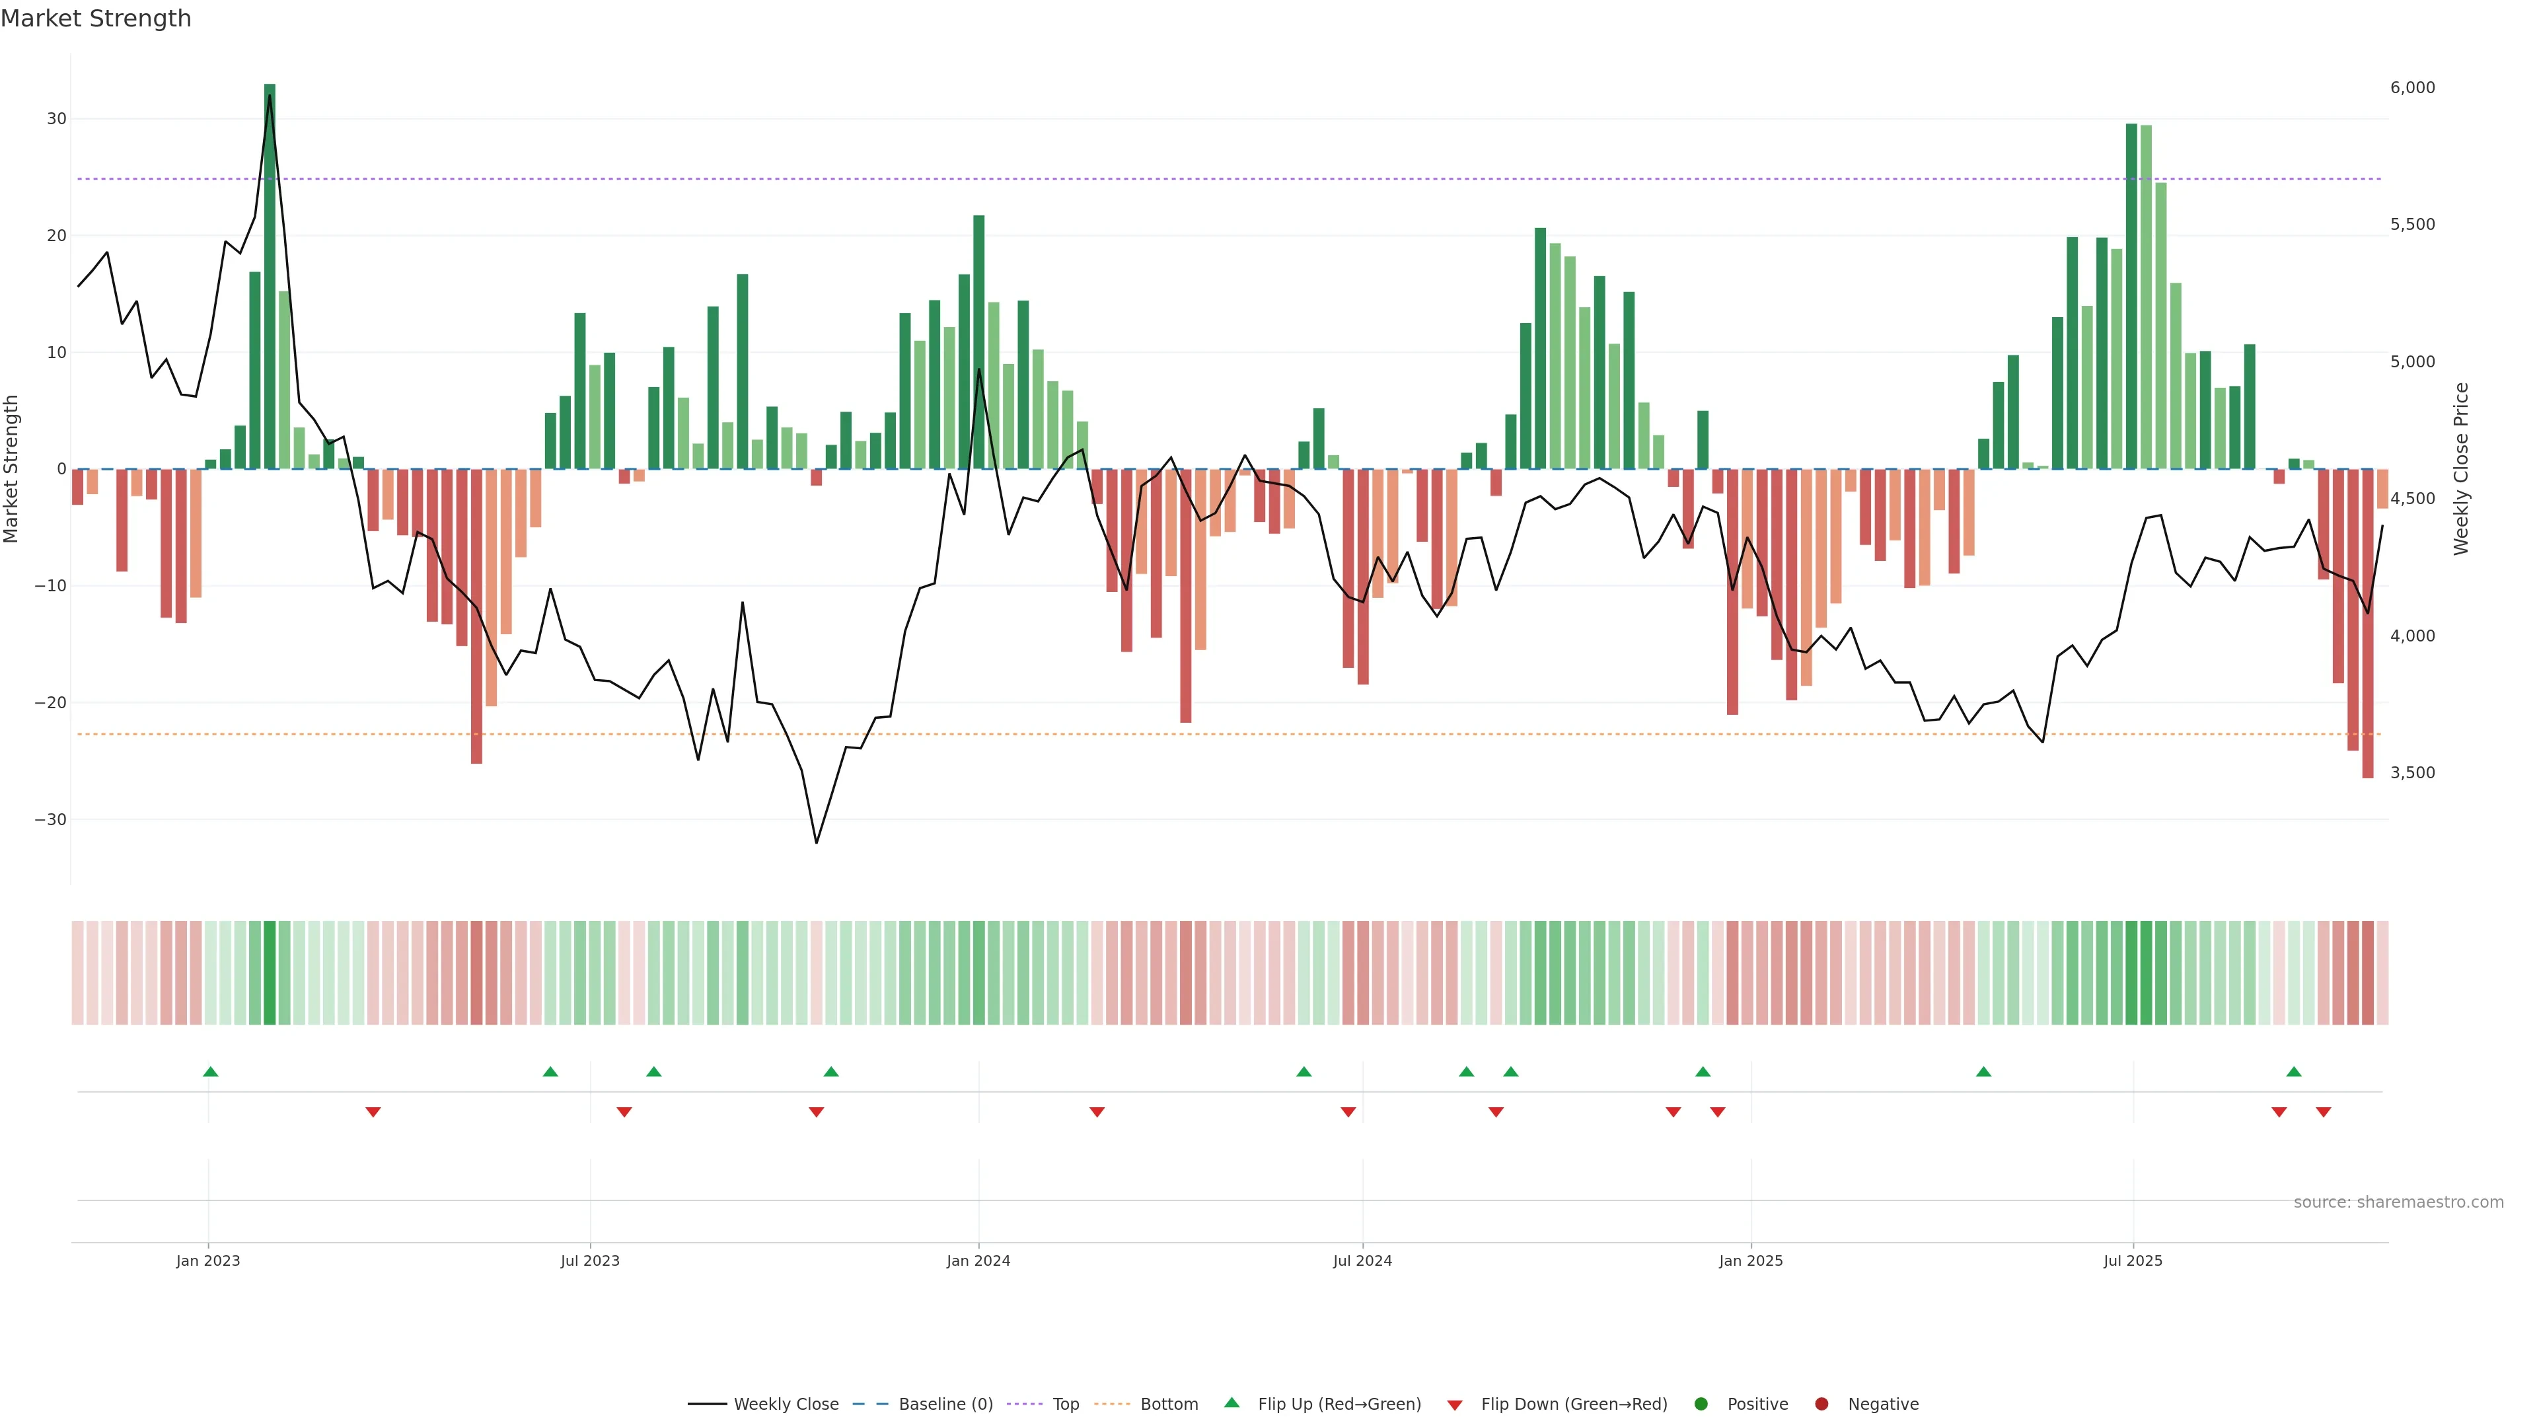The image size is (2537, 1427).
Task: Click the last red flip-down triangle marker
Action: (2324, 1112)
